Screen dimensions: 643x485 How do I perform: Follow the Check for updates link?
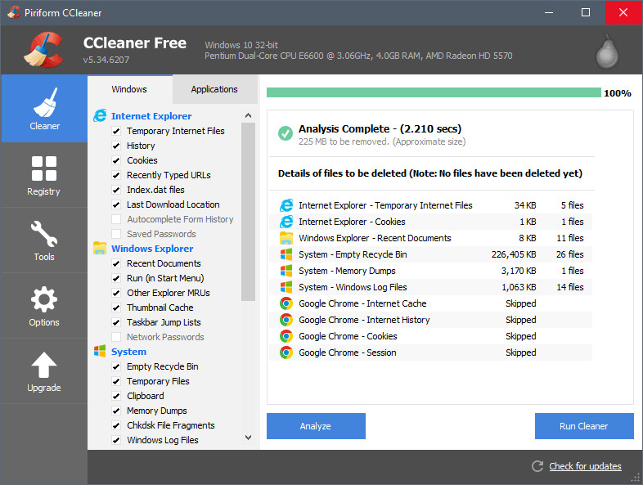585,466
